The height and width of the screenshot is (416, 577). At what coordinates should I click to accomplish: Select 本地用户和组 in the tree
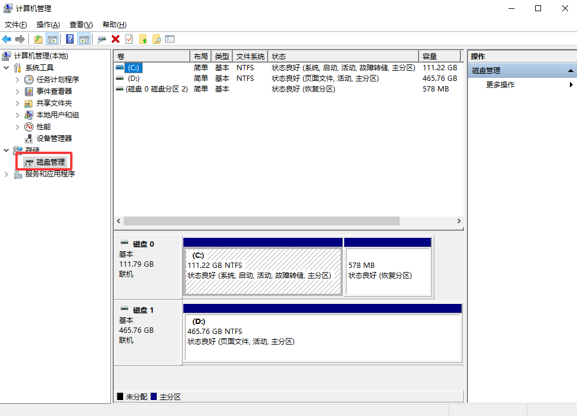click(x=57, y=115)
